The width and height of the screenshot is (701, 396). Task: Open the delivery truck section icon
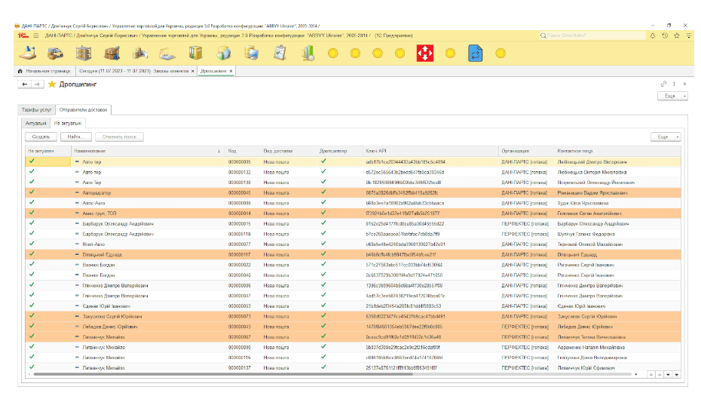(x=56, y=53)
